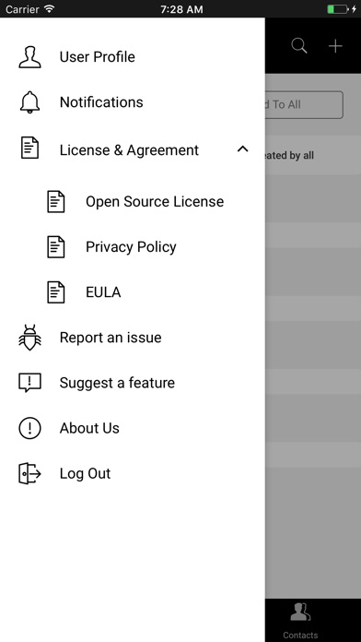361x642 pixels.
Task: Tap the partially hidden 'To All' button
Action: pyautogui.click(x=304, y=105)
